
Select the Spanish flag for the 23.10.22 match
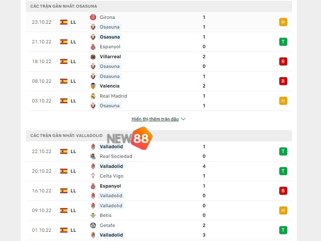(63, 22)
